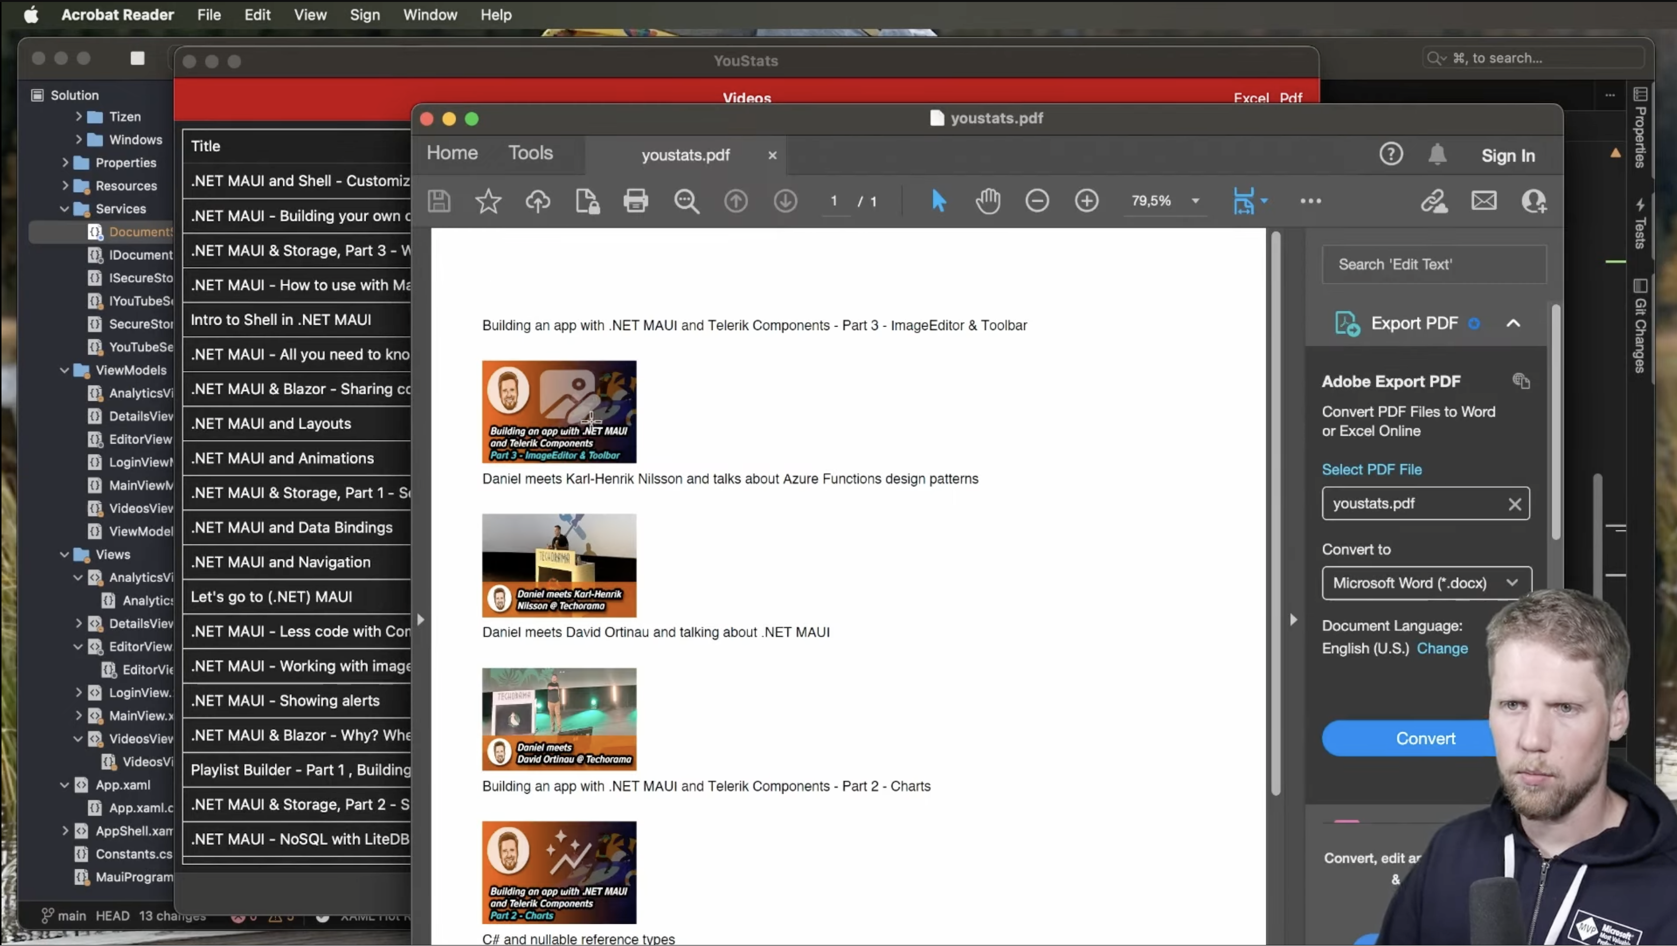This screenshot has height=946, width=1677.
Task: Clear the selected youstats.pdf file
Action: pos(1515,504)
